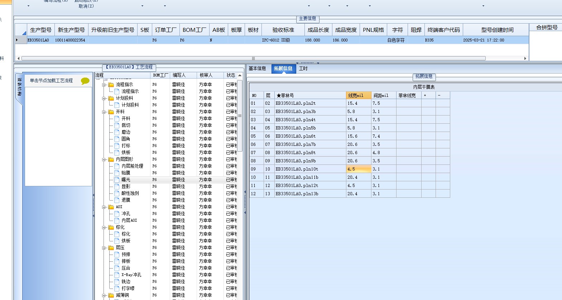The image size is (562, 300).
Task: Sort by 间距mil column header
Action: click(x=384, y=95)
